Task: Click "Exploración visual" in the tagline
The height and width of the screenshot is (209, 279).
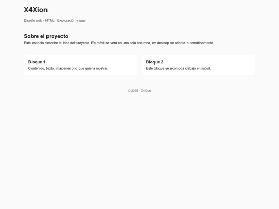Action: [x=71, y=21]
